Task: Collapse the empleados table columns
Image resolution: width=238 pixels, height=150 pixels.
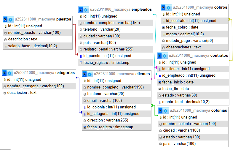Action: point(81,10)
